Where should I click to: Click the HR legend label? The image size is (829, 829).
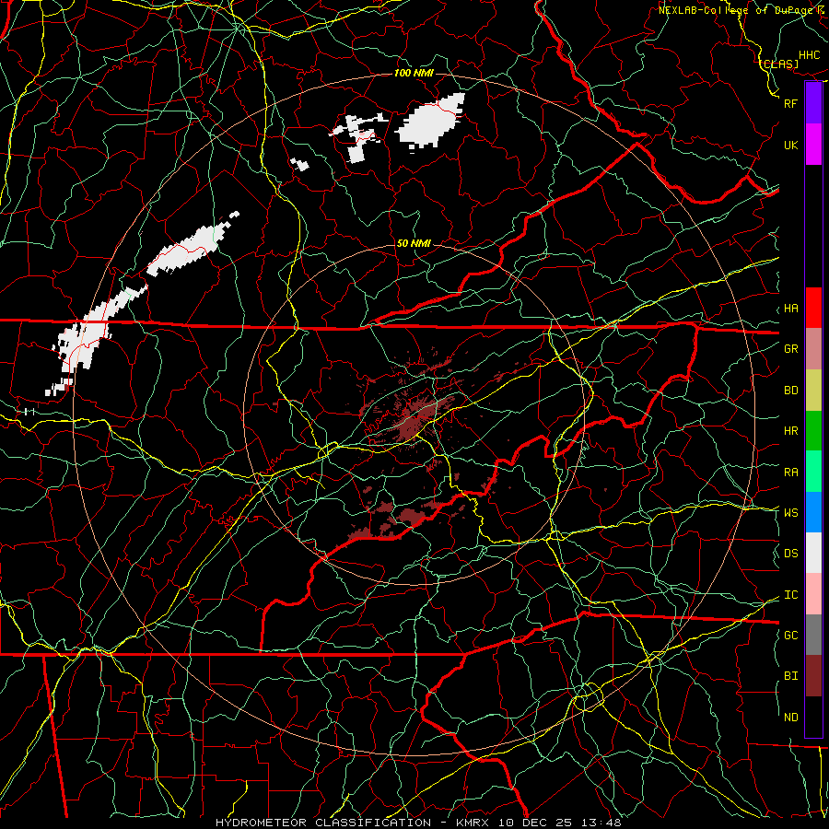pos(790,431)
